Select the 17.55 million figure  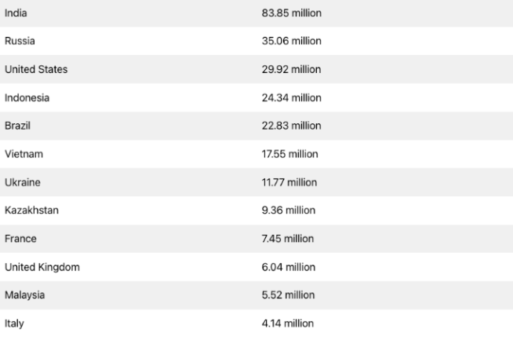point(289,154)
